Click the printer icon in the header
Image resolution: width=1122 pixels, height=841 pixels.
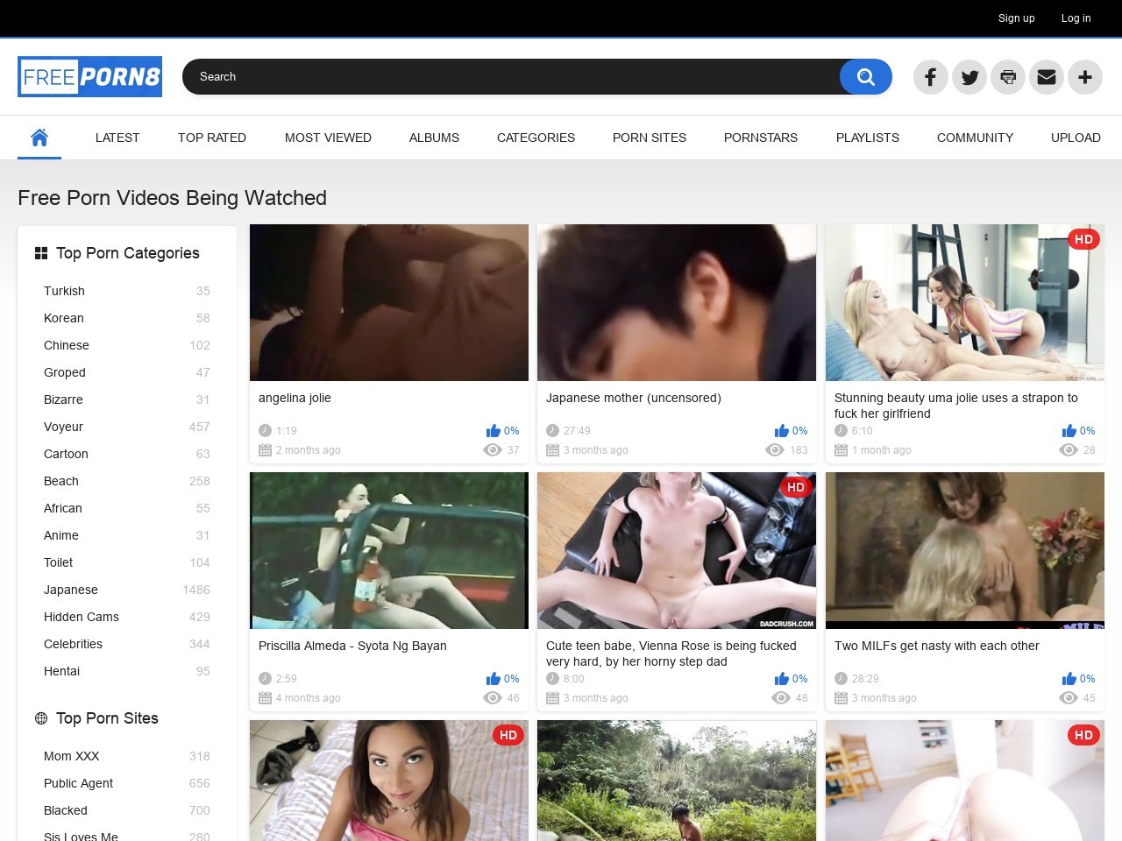pos(1007,77)
